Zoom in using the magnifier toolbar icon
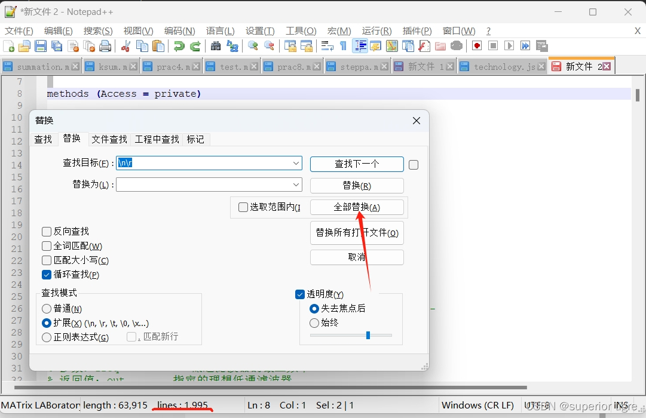 pos(254,46)
